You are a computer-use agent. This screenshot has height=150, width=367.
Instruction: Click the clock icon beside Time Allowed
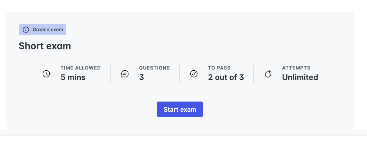[x=46, y=74]
